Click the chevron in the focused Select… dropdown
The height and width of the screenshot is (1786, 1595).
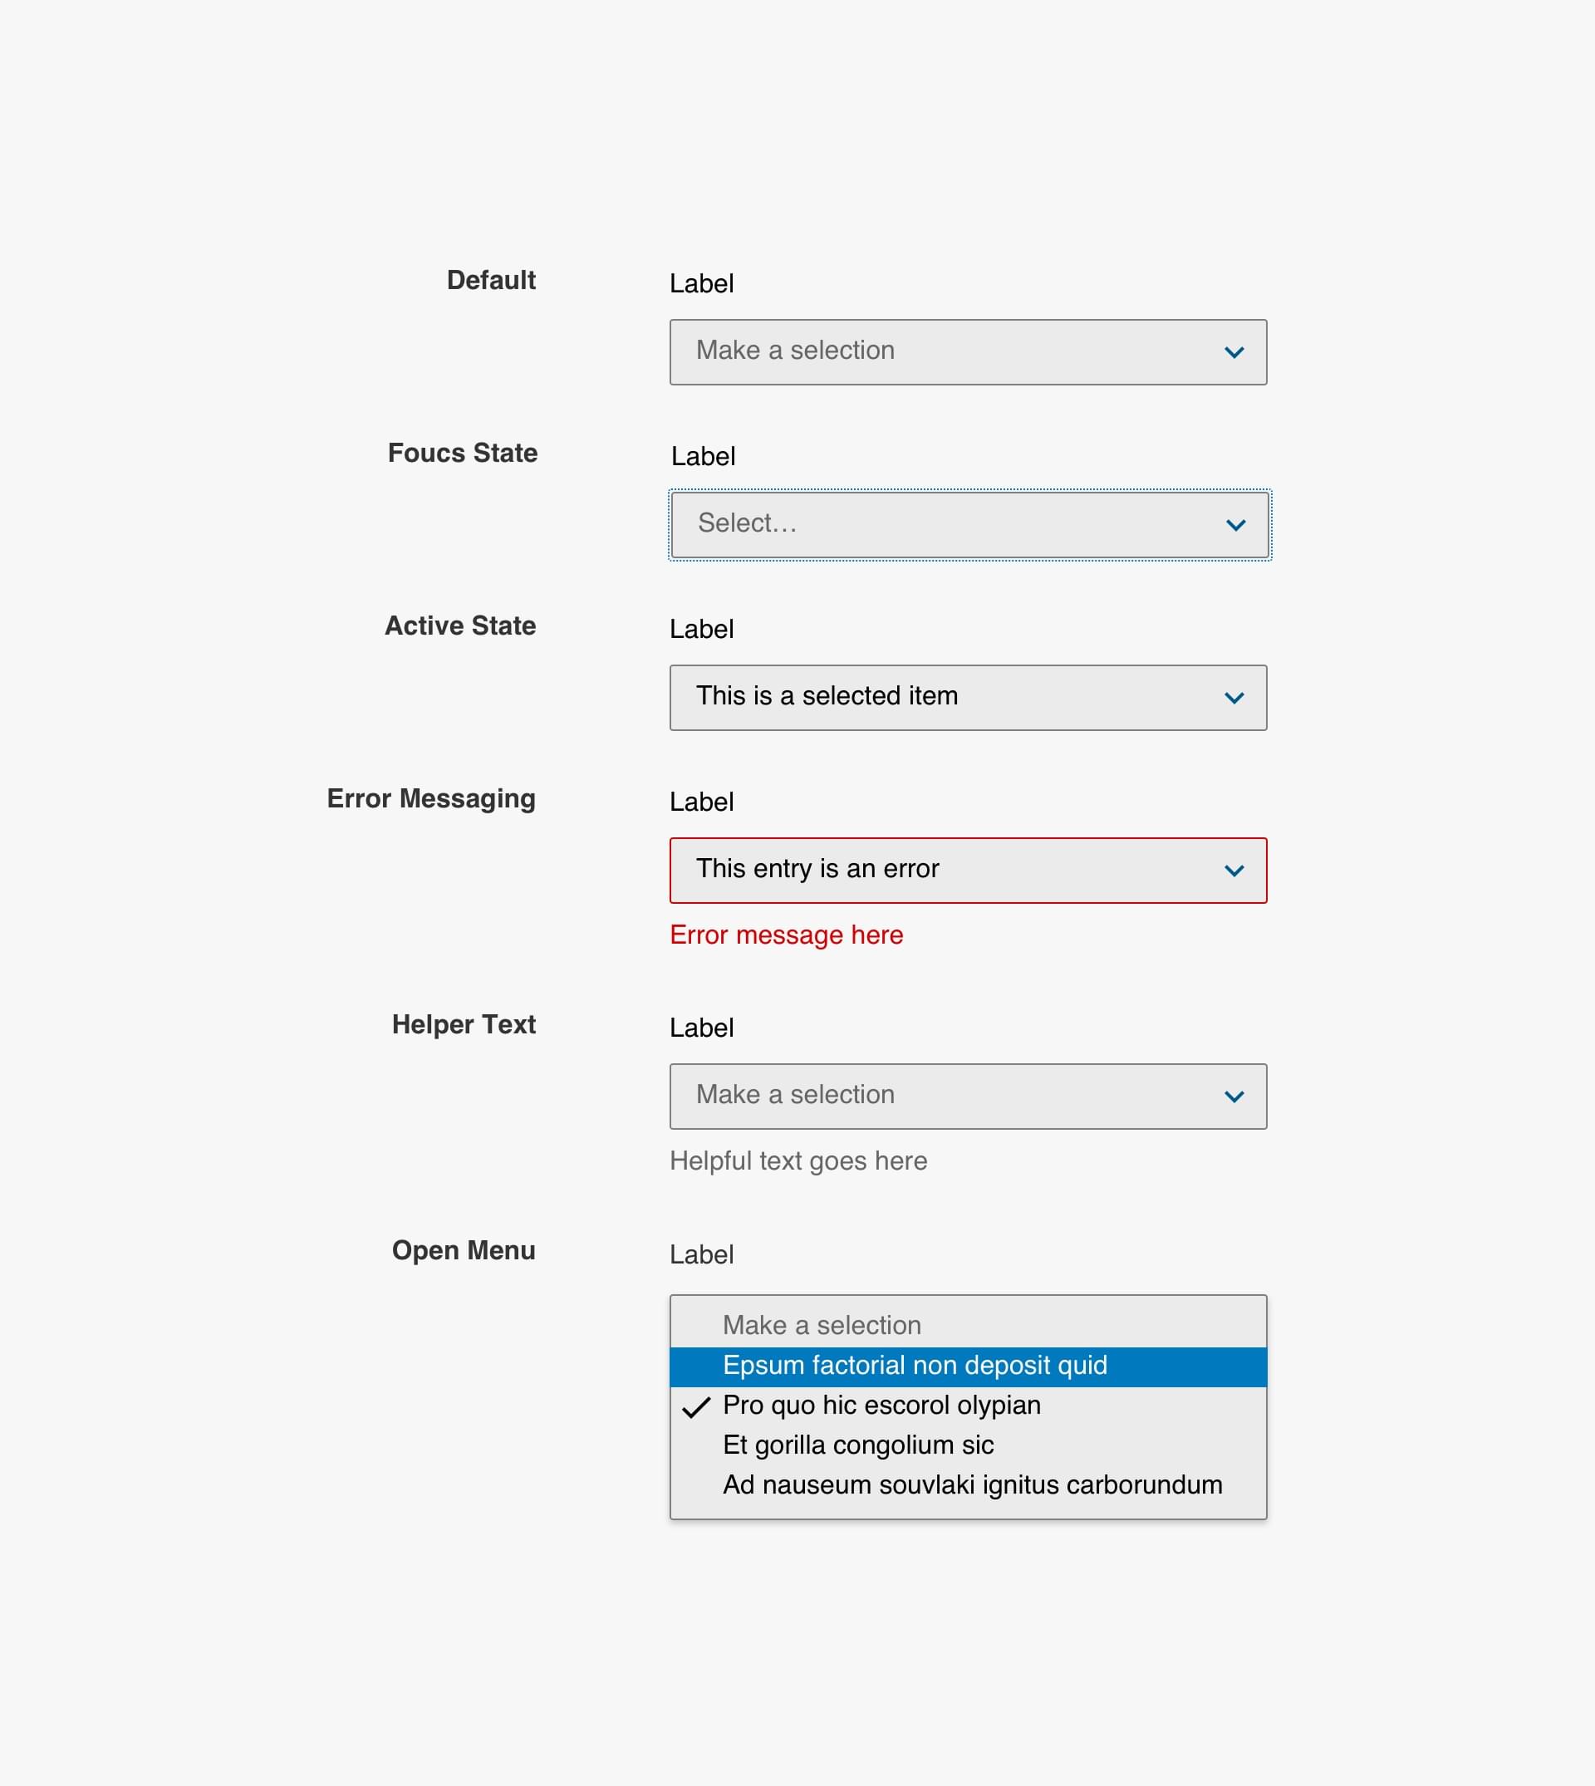1235,525
